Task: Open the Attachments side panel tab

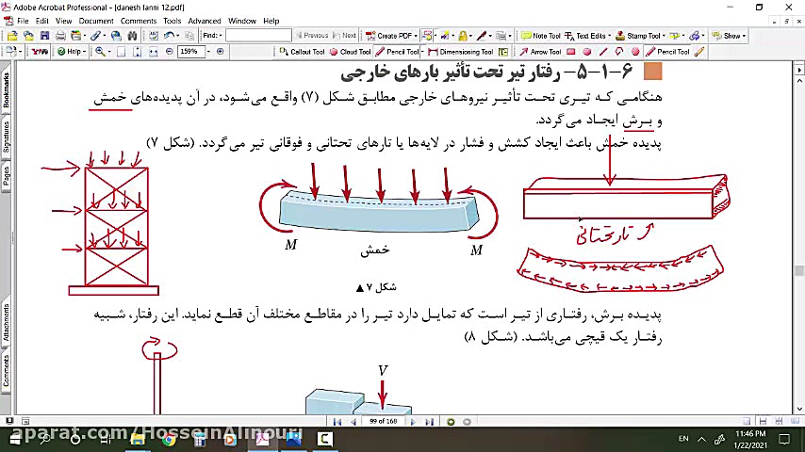Action: click(x=7, y=322)
